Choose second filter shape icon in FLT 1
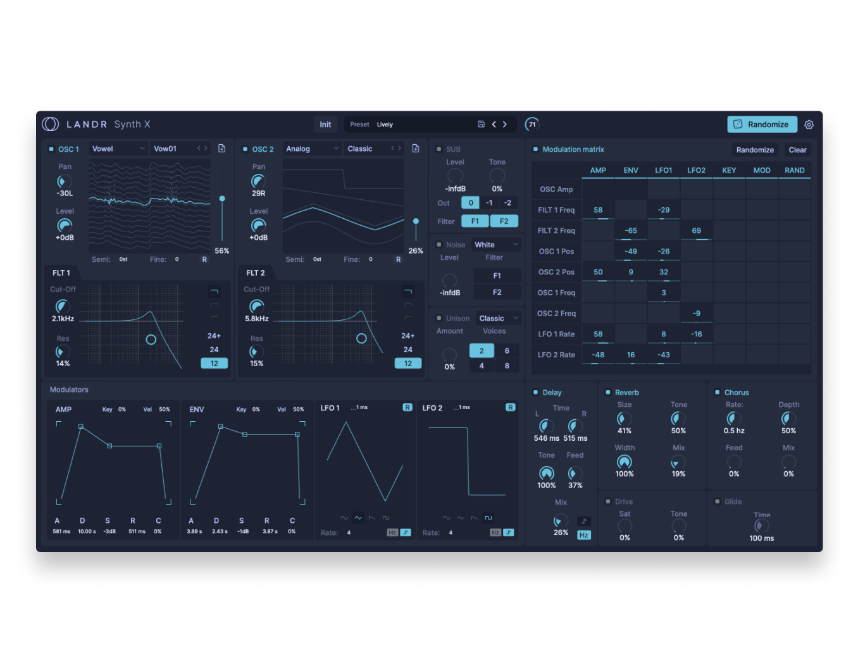Image resolution: width=858 pixels, height=664 pixels. click(x=214, y=305)
